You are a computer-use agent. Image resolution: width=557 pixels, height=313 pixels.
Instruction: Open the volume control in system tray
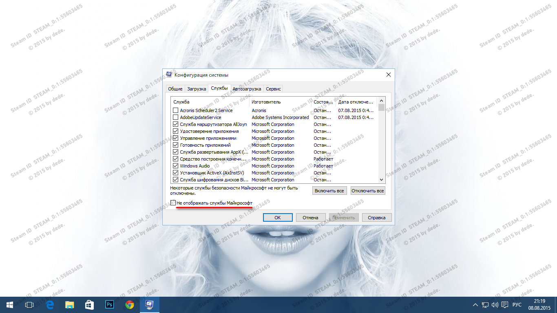(x=495, y=305)
